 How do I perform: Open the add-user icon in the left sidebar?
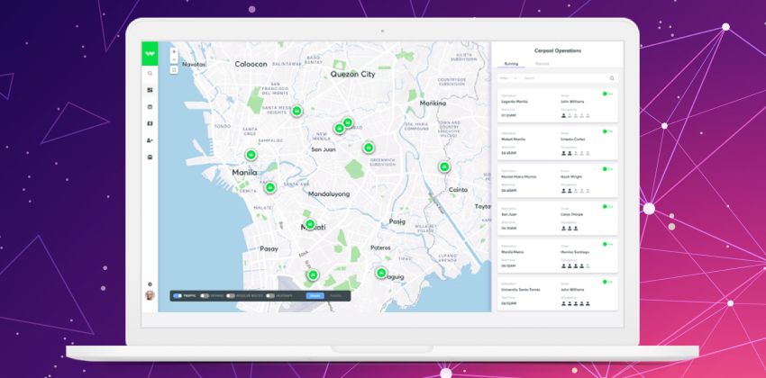coord(150,140)
